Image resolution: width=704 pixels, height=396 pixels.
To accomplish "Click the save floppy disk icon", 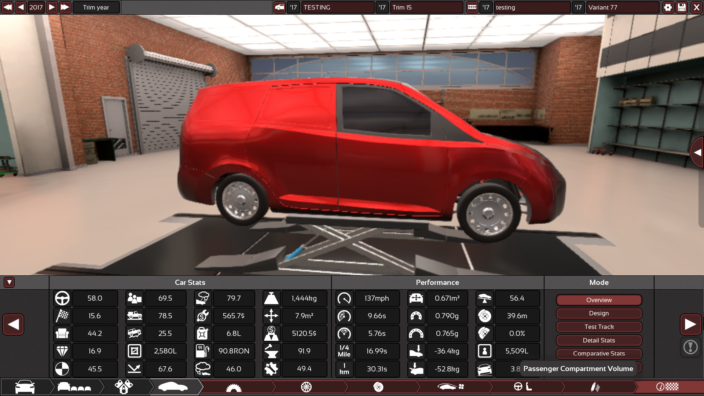I will pos(682,7).
